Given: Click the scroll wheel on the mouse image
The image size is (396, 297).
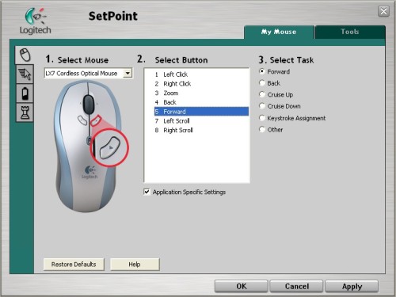Looking at the screenshot, I should [89, 104].
